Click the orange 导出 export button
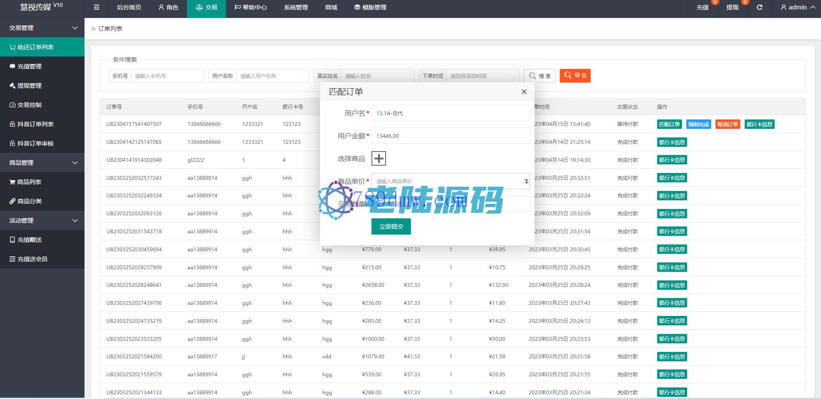The height and width of the screenshot is (399, 821). (575, 76)
